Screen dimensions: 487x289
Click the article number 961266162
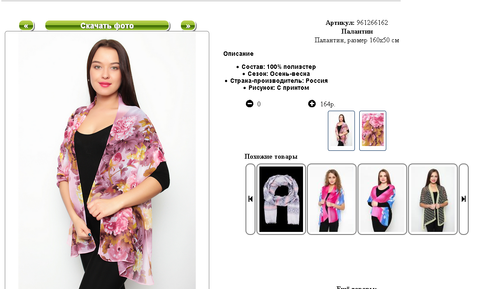pos(372,23)
